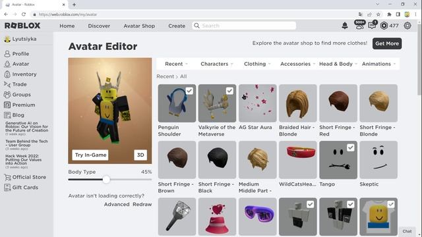Open the settings gear icon
This screenshot has height=237, width=422.
(x=407, y=26)
